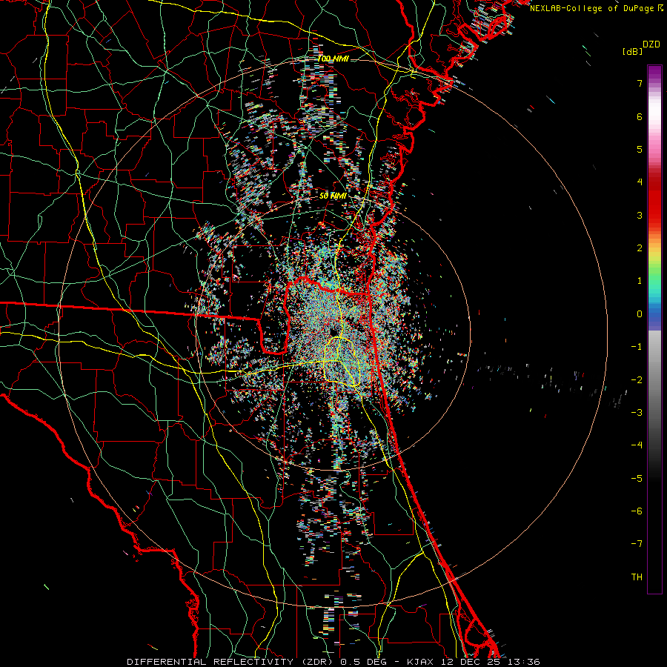The image size is (667, 667).
Task: Click the 50 NMI range ring label
Action: point(333,196)
